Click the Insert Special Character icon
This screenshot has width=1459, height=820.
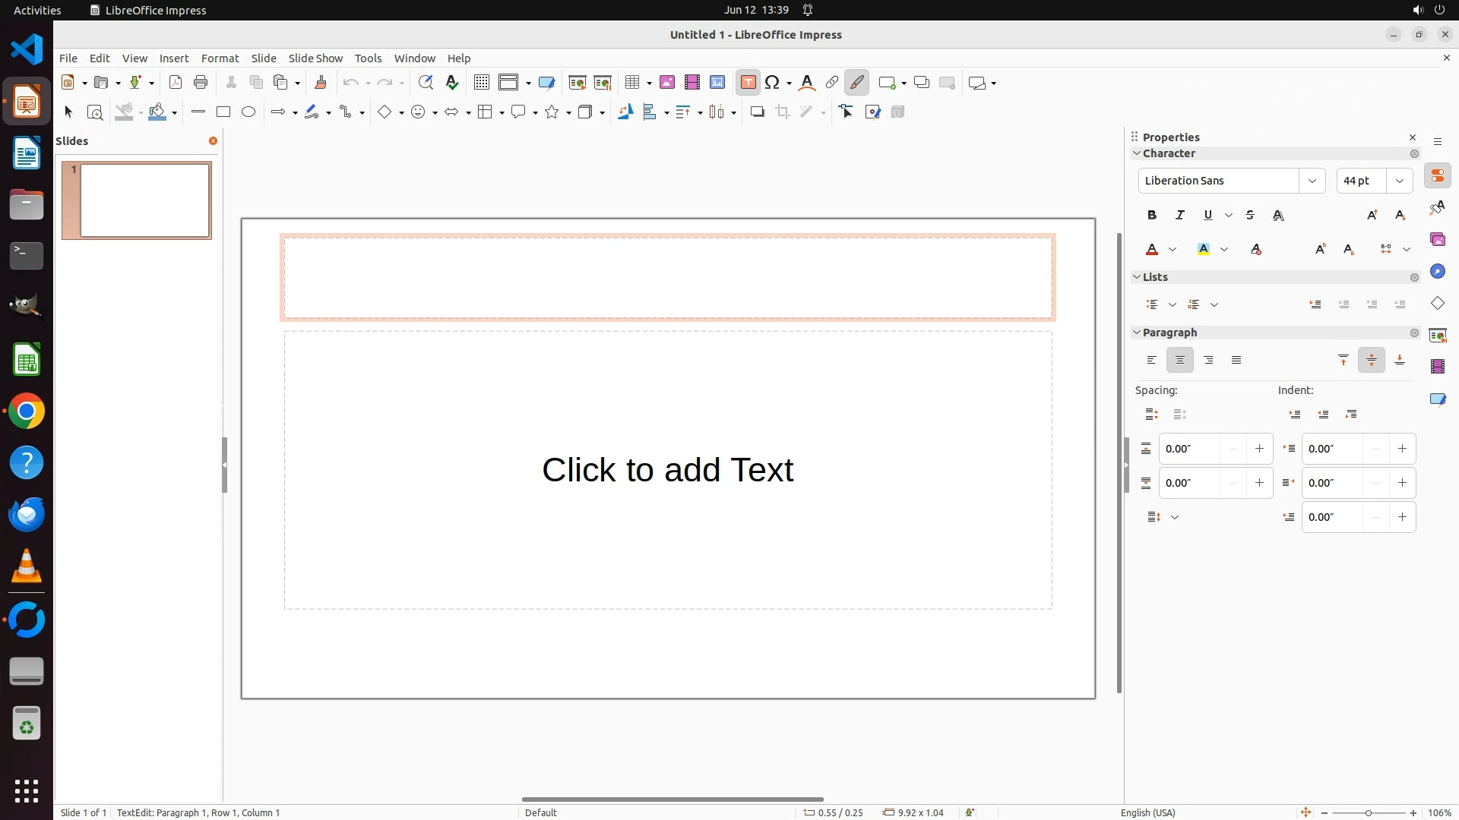(773, 83)
